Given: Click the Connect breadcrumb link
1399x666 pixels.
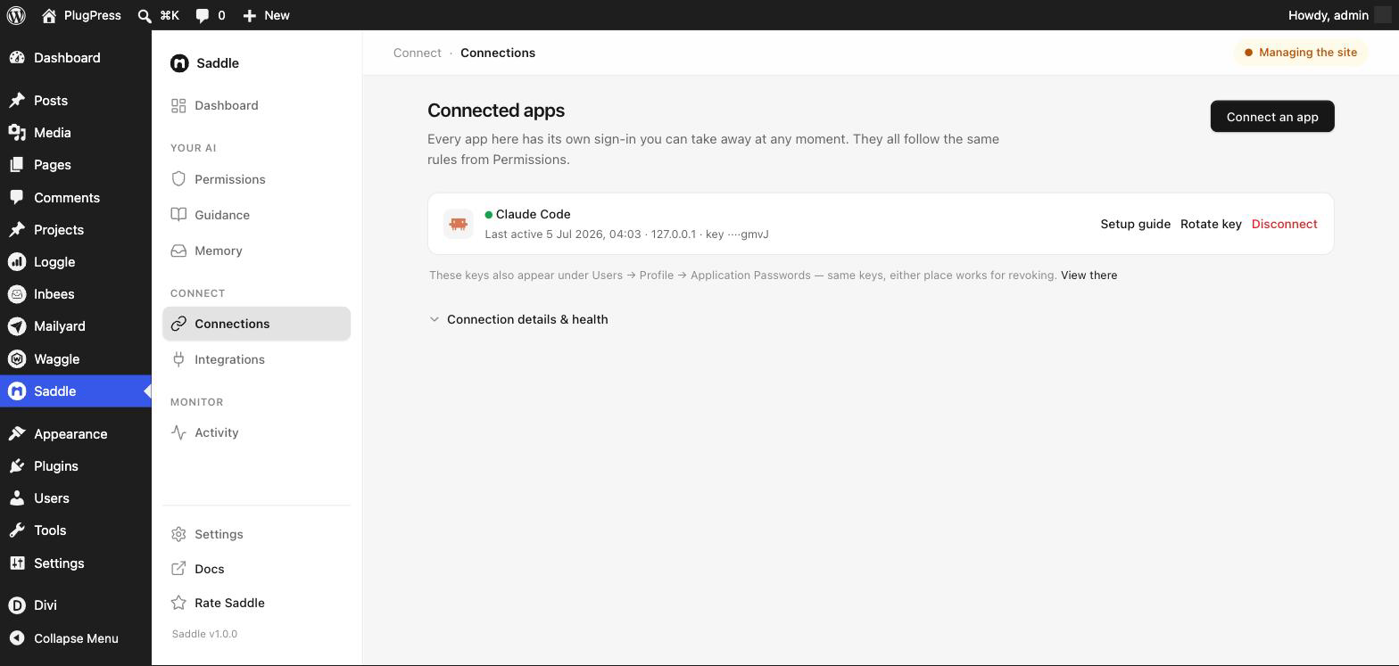Looking at the screenshot, I should pos(418,53).
